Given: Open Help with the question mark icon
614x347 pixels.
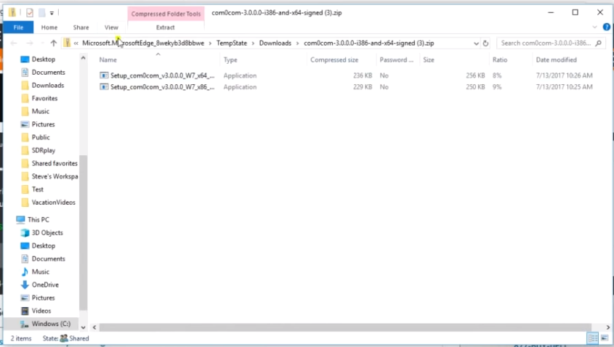Looking at the screenshot, I should [x=607, y=27].
